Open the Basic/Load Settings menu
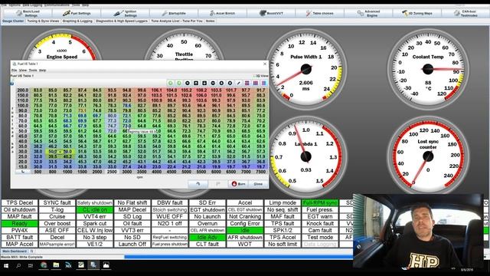The height and width of the screenshot is (276, 490). [x=28, y=14]
